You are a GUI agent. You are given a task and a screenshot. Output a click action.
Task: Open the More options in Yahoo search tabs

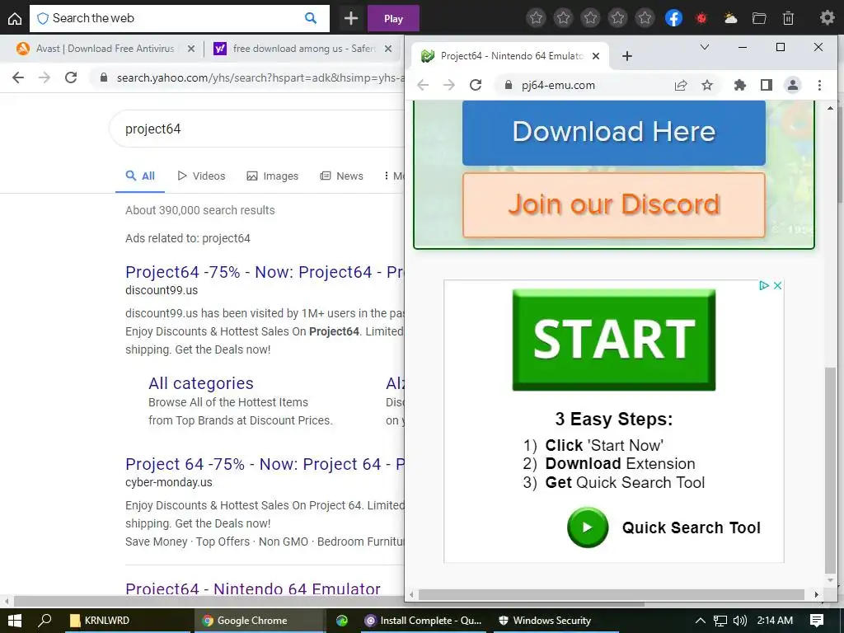(393, 176)
